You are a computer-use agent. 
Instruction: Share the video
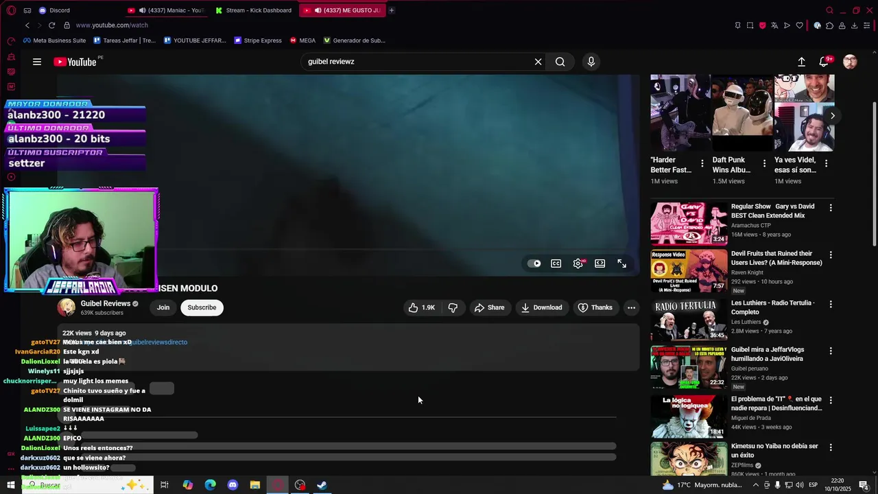[x=490, y=307]
